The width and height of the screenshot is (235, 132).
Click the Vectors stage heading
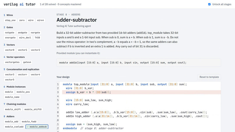[10, 45]
